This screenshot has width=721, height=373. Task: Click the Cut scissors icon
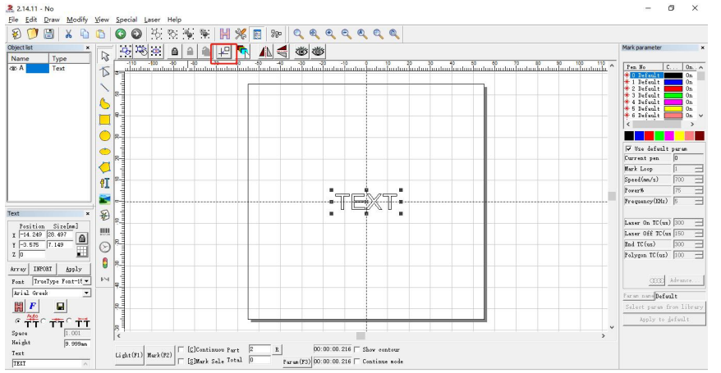[69, 34]
